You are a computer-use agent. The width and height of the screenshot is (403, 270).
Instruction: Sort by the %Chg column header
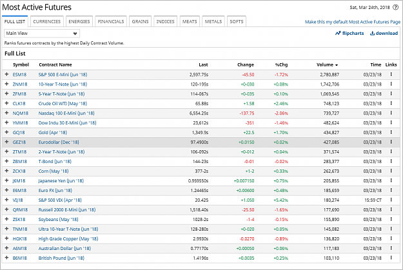[x=281, y=64]
